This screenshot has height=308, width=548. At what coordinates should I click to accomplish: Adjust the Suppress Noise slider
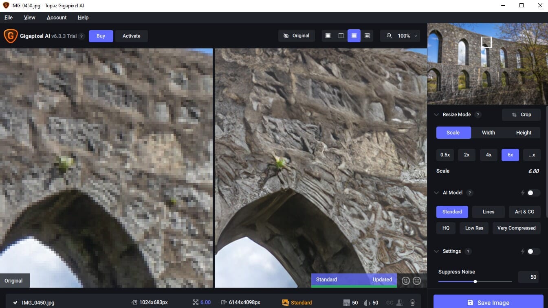(474, 281)
